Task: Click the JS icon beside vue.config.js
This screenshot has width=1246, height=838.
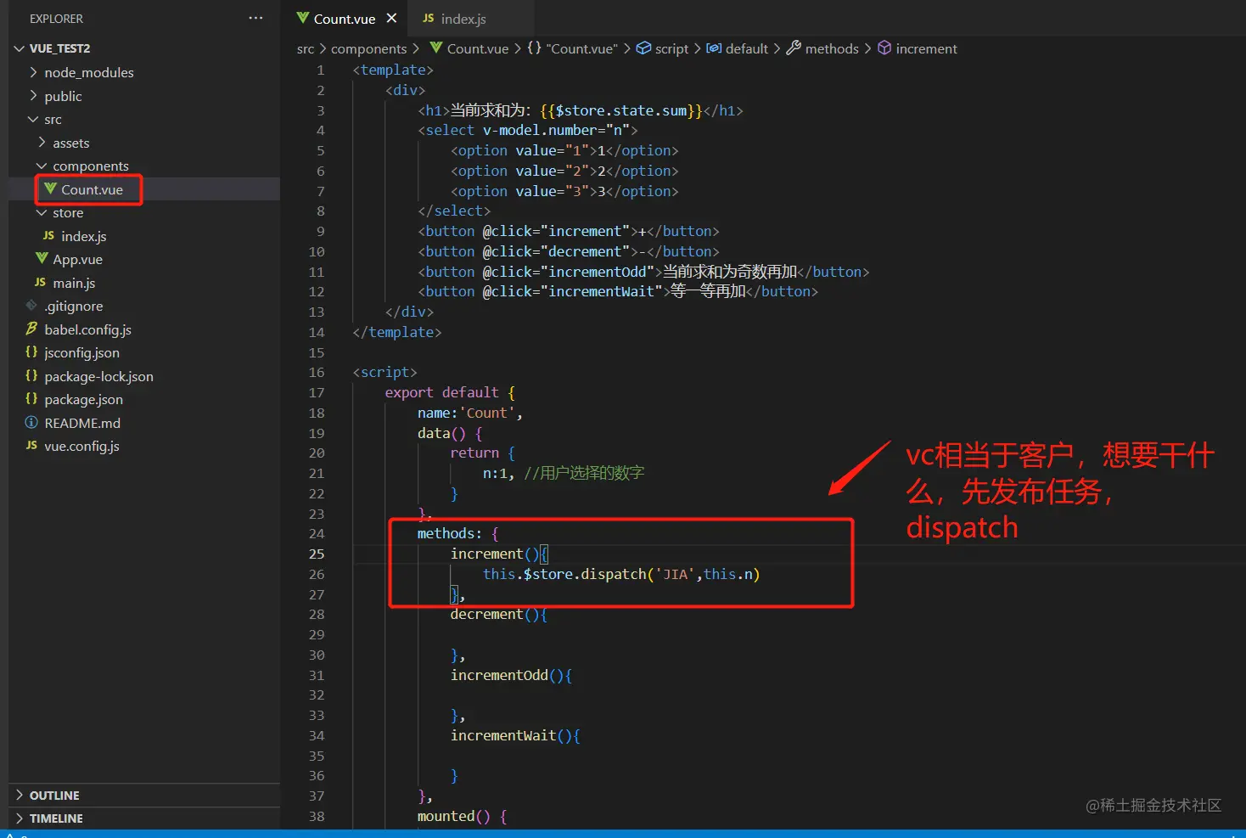Action: click(31, 445)
